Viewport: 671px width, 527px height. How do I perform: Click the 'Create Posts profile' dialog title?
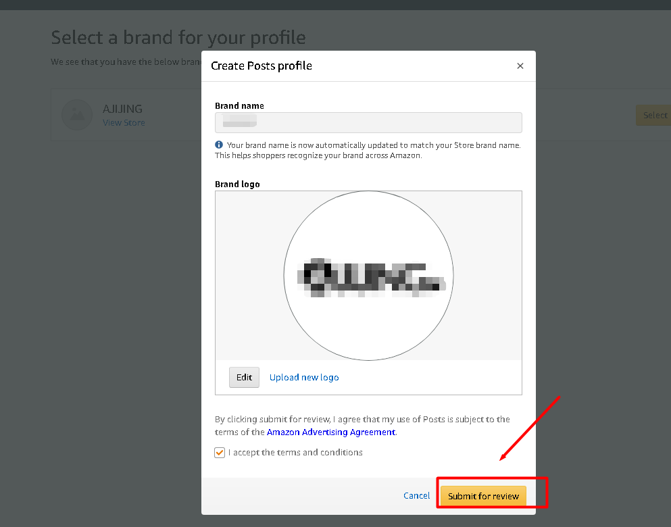pyautogui.click(x=262, y=66)
